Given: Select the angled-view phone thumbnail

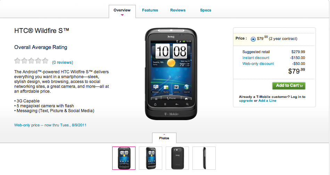Looking at the screenshot, I should tap(151, 158).
